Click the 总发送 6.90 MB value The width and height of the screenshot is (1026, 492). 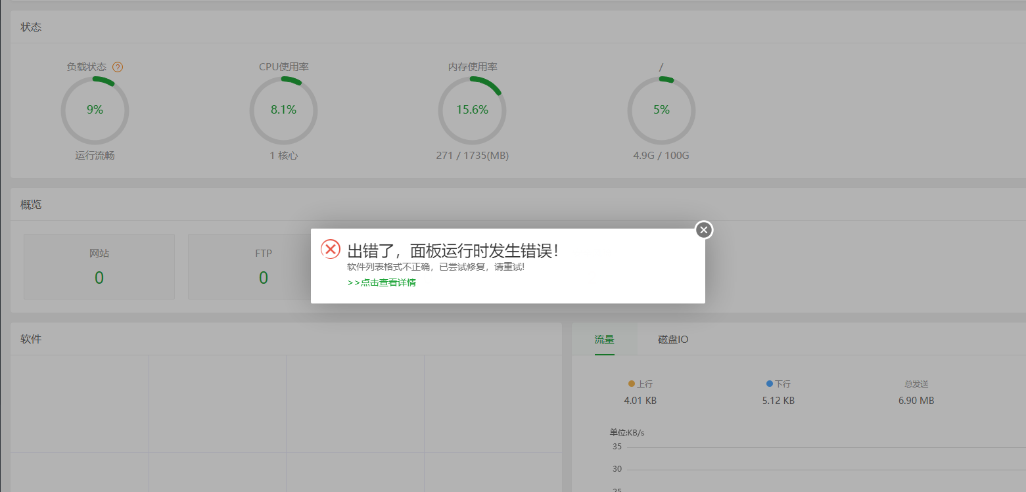click(916, 401)
